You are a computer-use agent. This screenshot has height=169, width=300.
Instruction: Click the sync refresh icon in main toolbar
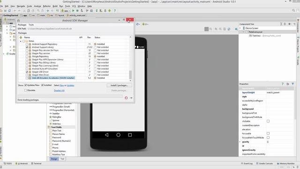(9, 11)
